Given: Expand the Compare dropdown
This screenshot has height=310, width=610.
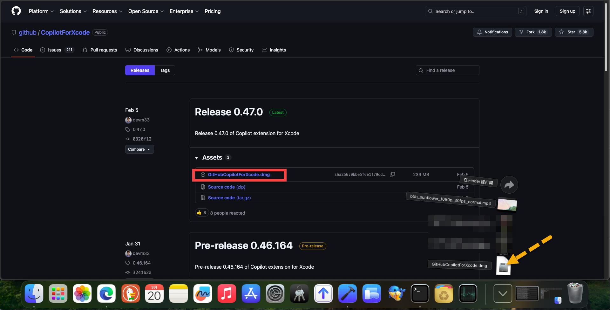Looking at the screenshot, I should tap(139, 149).
